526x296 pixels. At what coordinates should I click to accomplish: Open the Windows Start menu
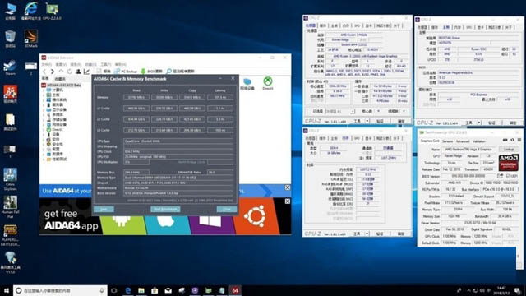point(7,290)
